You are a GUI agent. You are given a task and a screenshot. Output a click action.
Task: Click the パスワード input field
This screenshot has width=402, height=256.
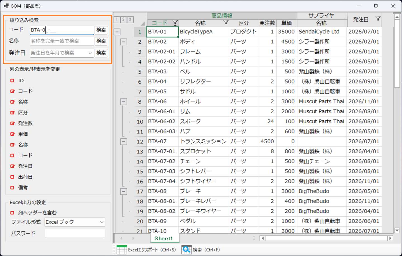75,233
